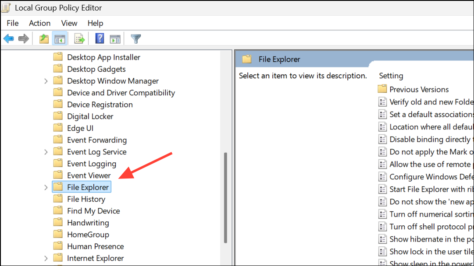Open the File menu
Viewport: 474px width, 266px height.
pyautogui.click(x=13, y=23)
